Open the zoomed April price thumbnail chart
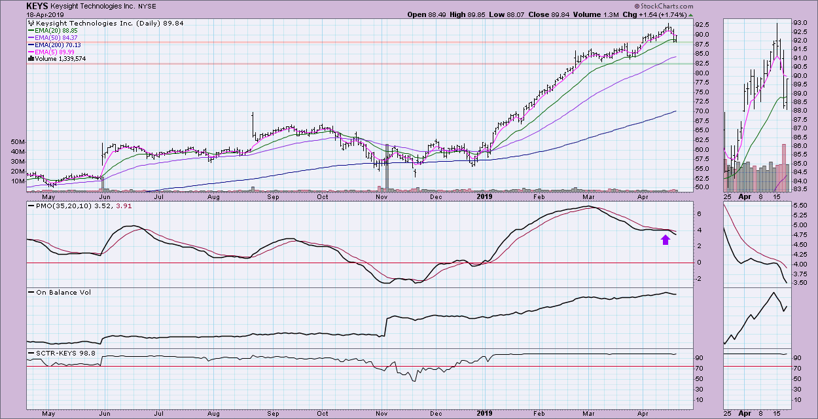The image size is (818, 419). click(756, 105)
